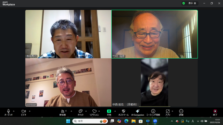Click the yoshikiban name label
Viewport: 223px width, 125px height.
31,105
